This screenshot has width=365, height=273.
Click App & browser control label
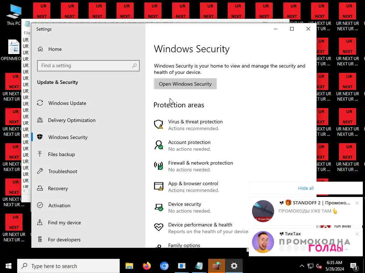click(193, 184)
